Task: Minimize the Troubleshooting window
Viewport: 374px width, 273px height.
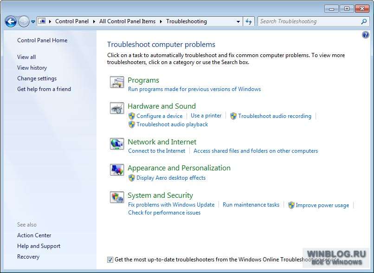Action: [x=332, y=9]
